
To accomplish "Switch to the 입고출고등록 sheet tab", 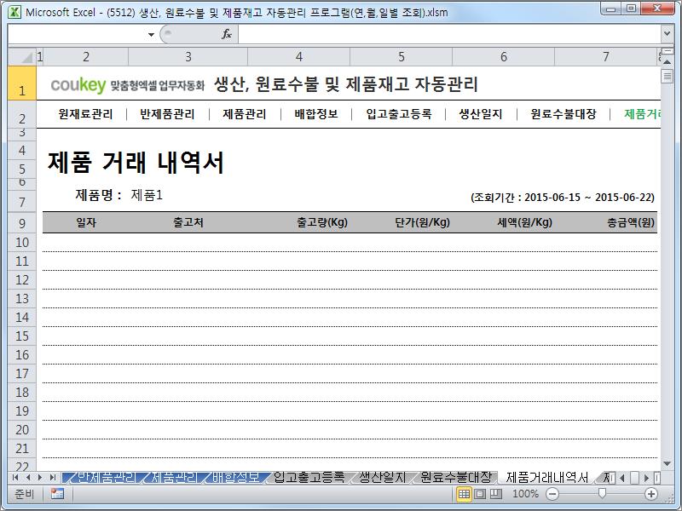I will pos(309,478).
